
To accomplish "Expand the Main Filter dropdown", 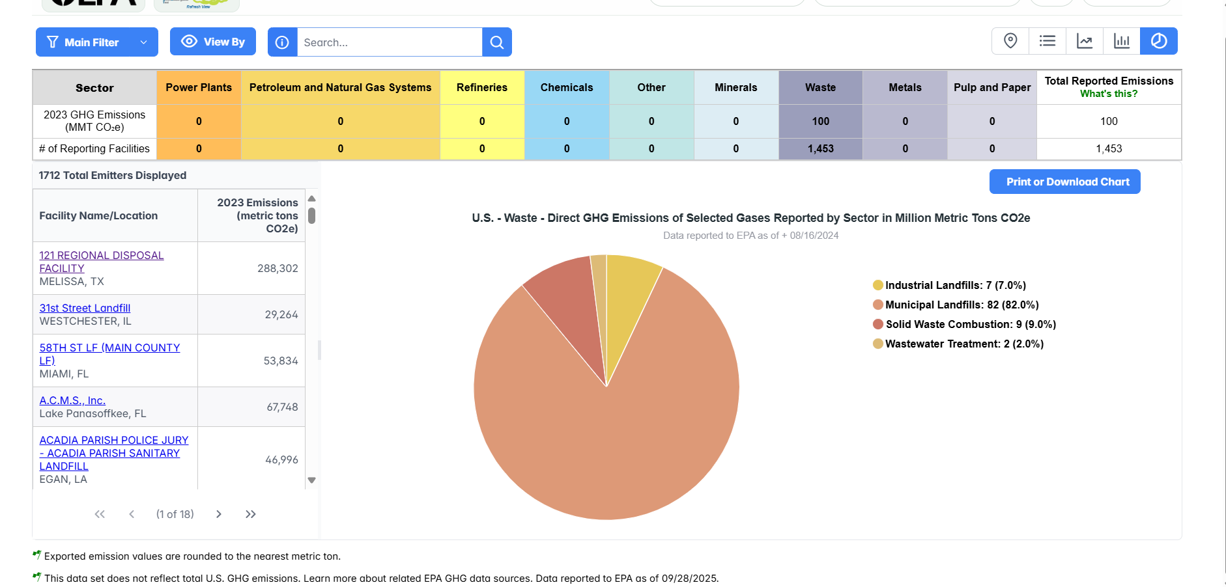I will 144,42.
